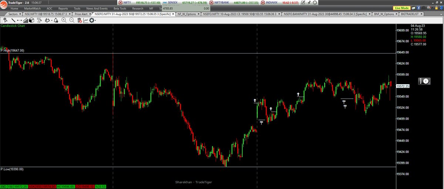Select the text annotation tool
The height and width of the screenshot is (189, 444).
click(x=40, y=20)
